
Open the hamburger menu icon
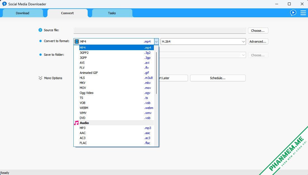tap(303, 13)
